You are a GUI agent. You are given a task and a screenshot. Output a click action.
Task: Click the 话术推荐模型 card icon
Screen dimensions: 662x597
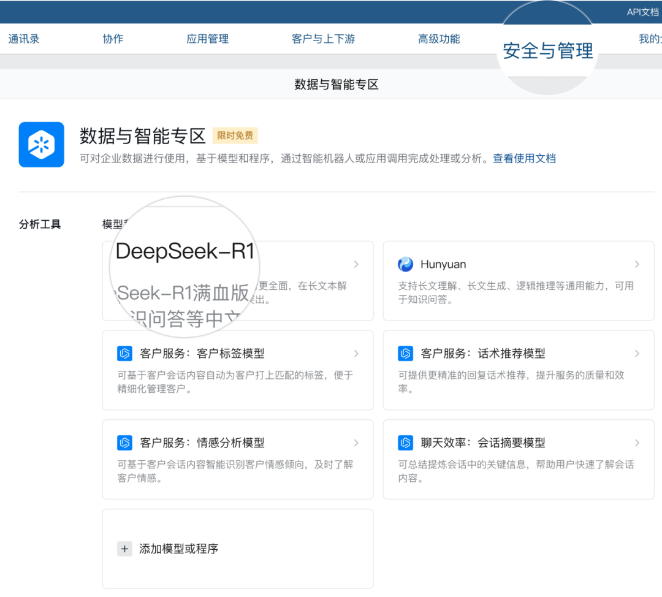[x=405, y=354]
